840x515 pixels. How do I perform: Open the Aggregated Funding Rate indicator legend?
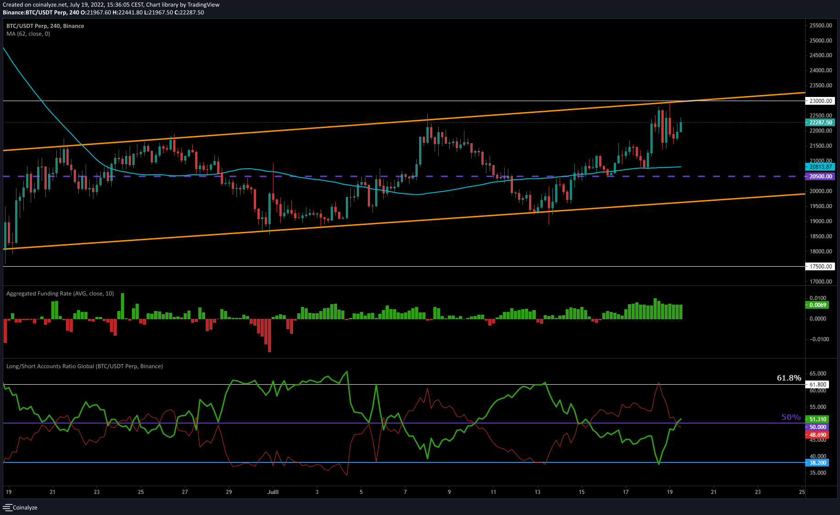(x=60, y=294)
